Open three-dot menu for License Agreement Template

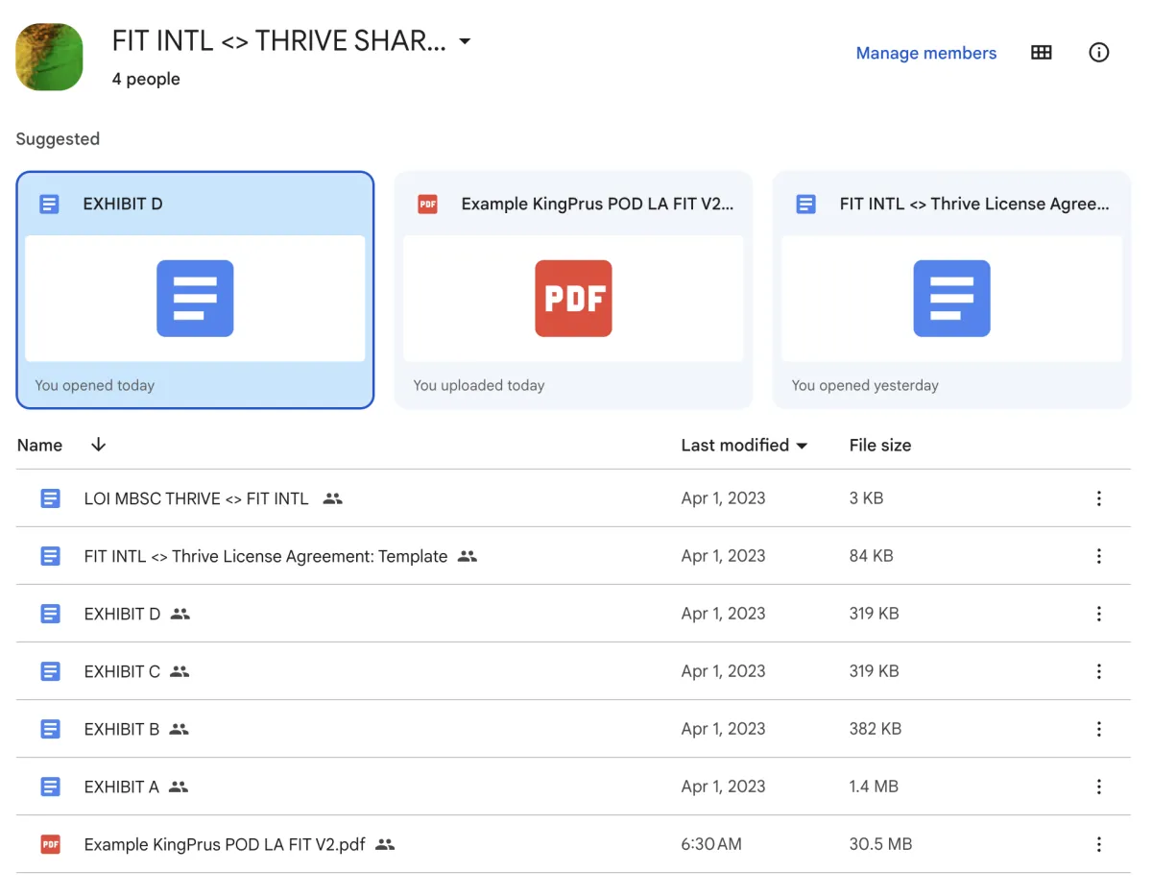[x=1099, y=556]
